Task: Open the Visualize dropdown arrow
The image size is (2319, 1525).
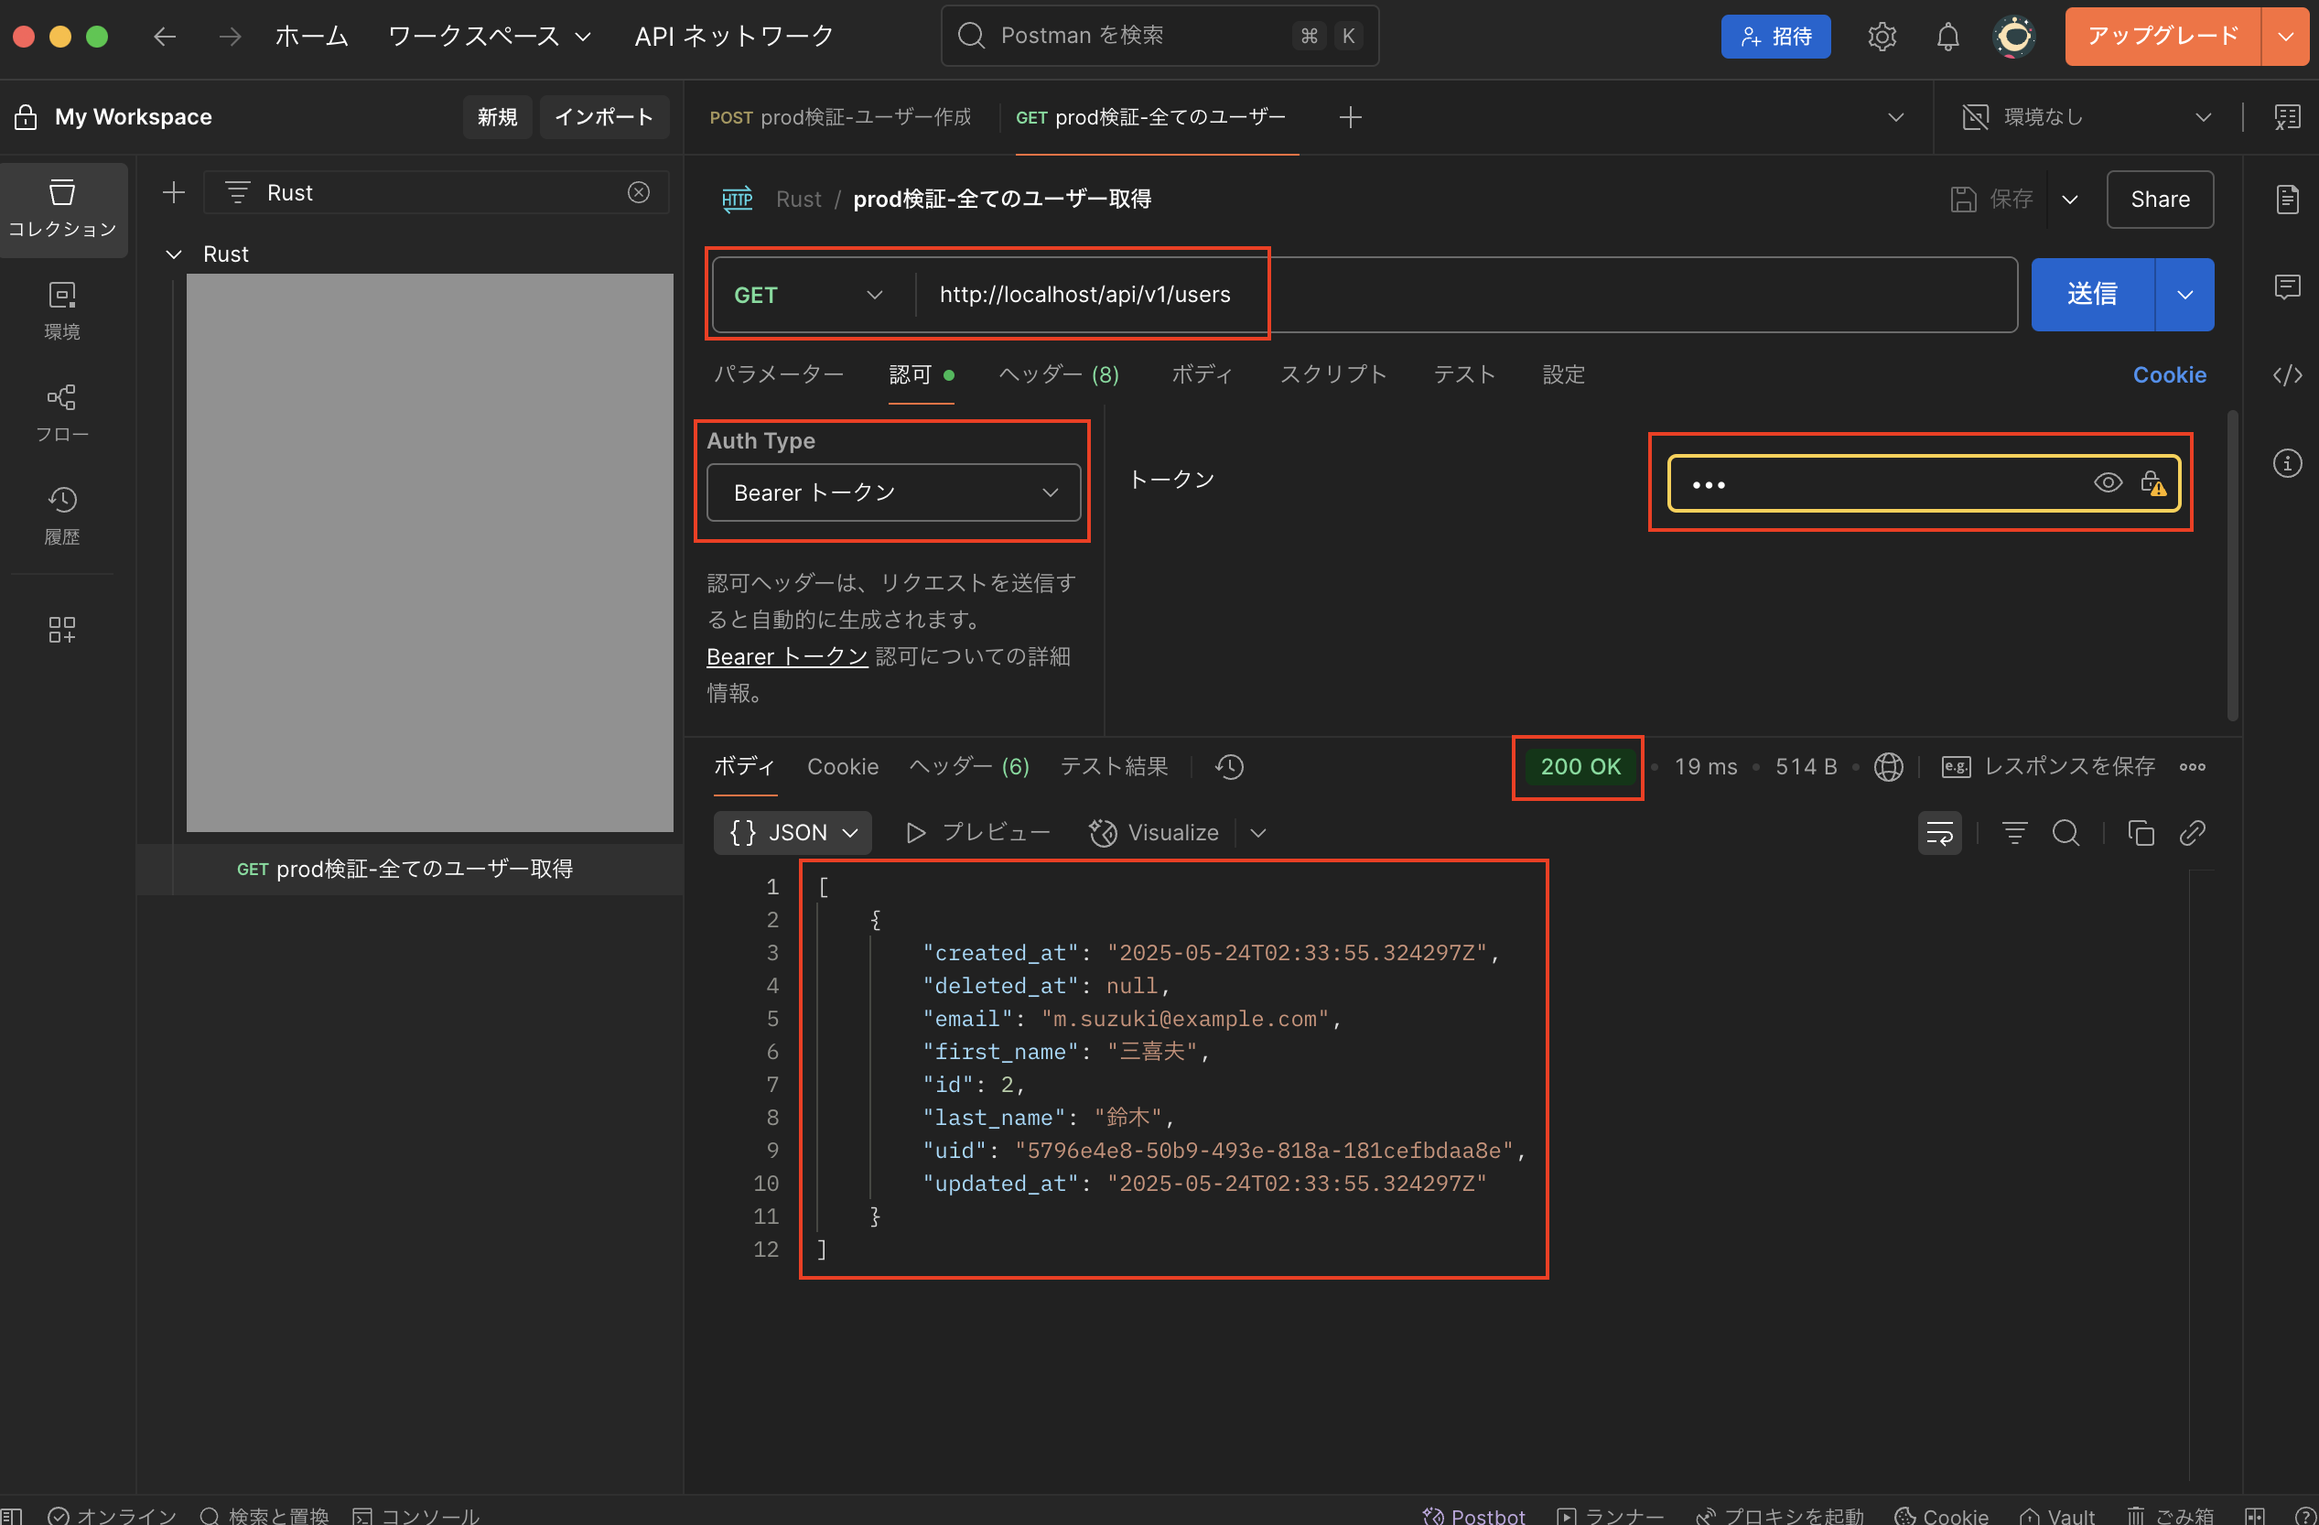Action: click(x=1258, y=832)
